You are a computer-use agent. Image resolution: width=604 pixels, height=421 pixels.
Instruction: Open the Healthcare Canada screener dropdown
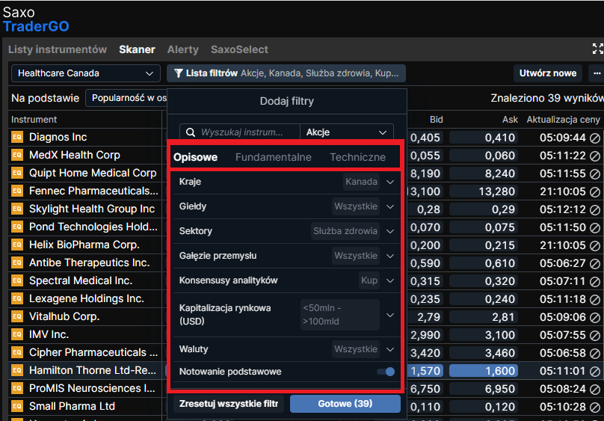coord(85,73)
